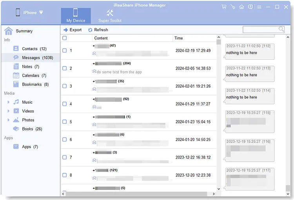
Task: Select message bubble numbered [115]
Action: (x=250, y=122)
